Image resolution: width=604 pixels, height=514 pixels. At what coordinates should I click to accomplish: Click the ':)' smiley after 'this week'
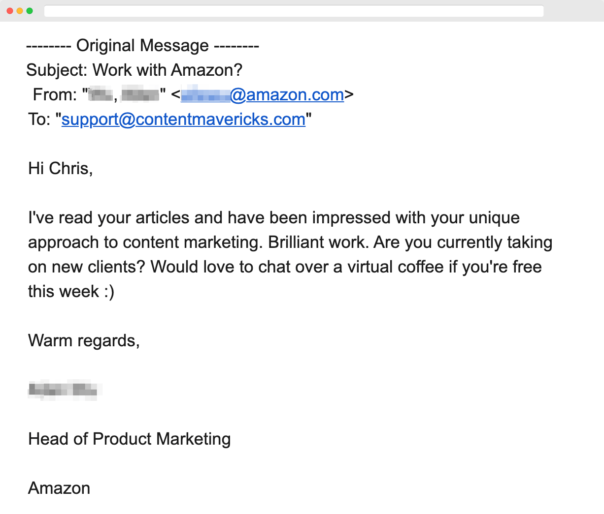109,292
